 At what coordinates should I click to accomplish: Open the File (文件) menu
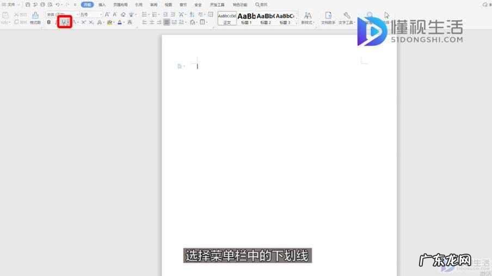click(9, 5)
